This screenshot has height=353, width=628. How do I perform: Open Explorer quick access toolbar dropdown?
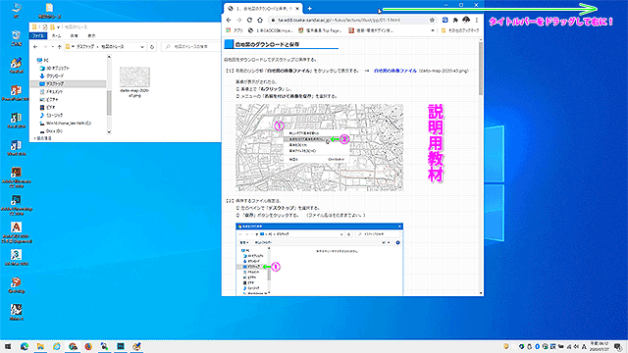click(59, 26)
